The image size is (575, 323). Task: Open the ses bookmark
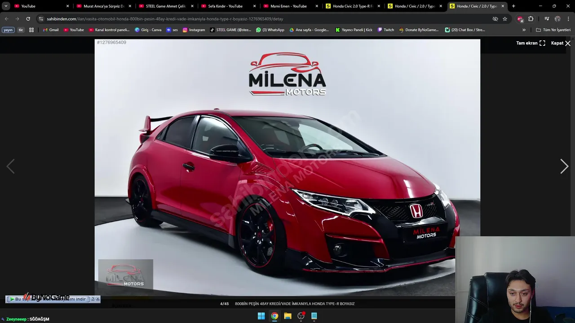(172, 30)
